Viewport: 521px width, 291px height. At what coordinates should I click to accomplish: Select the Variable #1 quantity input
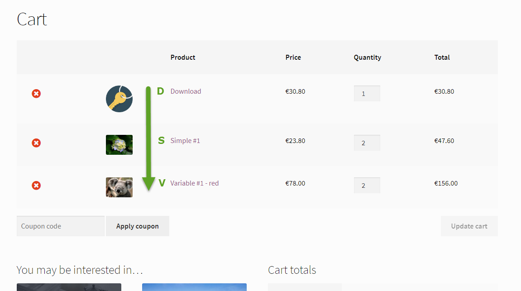367,186
